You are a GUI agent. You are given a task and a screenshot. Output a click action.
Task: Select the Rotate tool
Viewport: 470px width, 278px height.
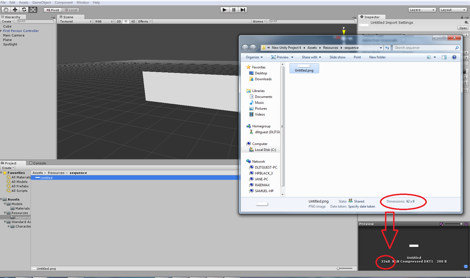24,10
